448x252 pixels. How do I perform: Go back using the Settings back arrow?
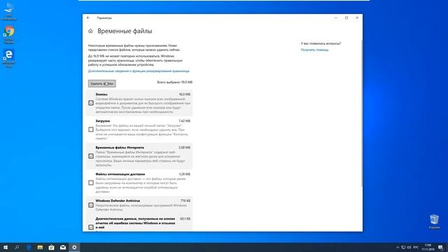(88, 17)
